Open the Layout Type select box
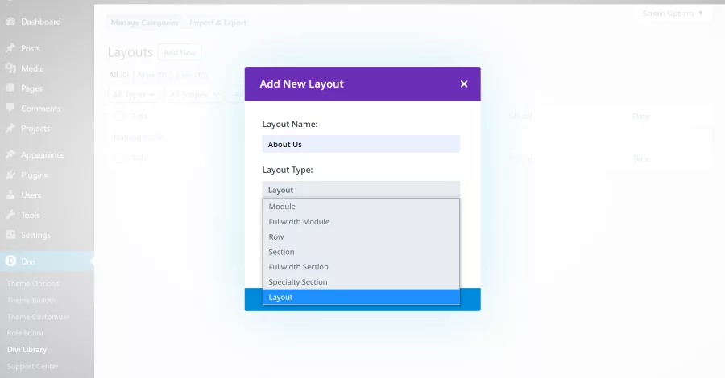Viewport: 725px width, 378px height. tap(361, 190)
